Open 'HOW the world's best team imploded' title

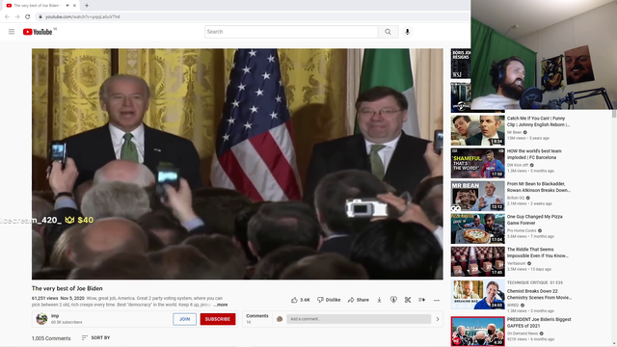534,154
